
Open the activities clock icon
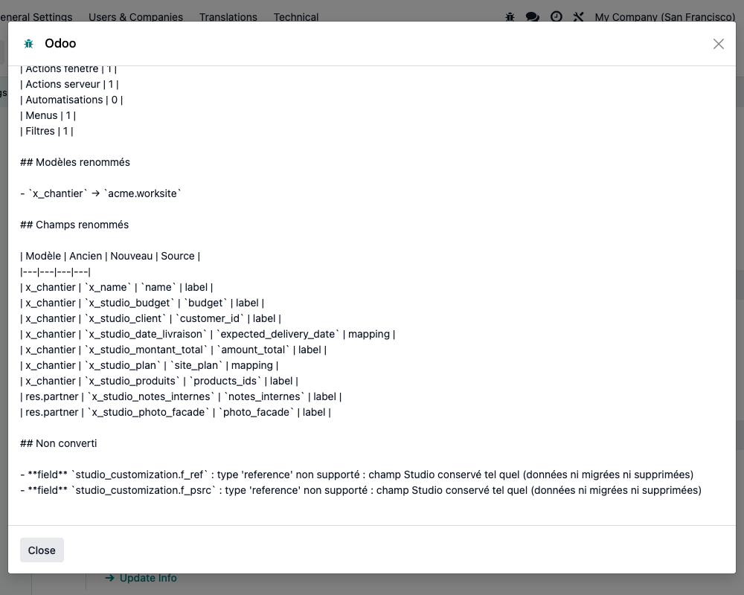pos(556,17)
